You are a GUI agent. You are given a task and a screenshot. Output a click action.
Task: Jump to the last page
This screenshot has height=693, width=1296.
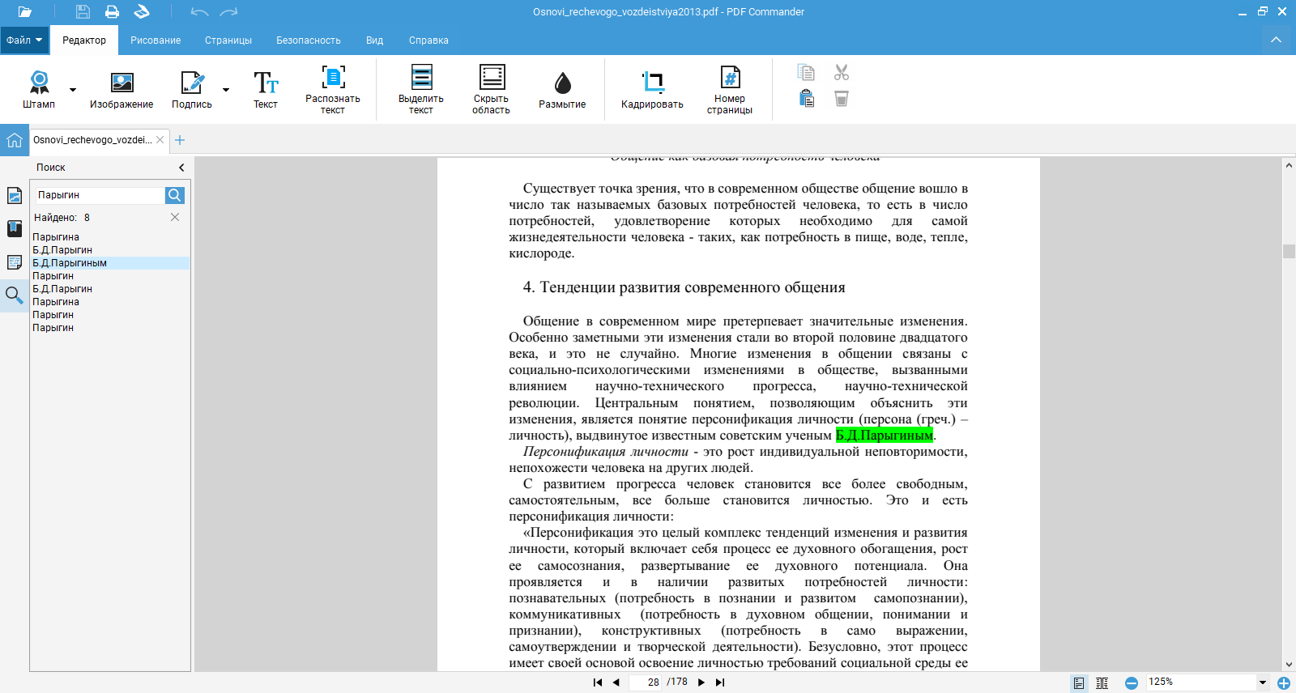click(720, 682)
